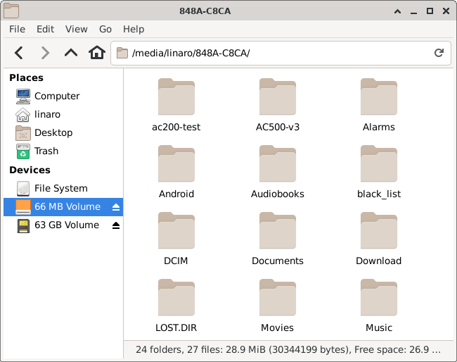Select the Download folder icon
The image size is (457, 362).
tap(378, 230)
